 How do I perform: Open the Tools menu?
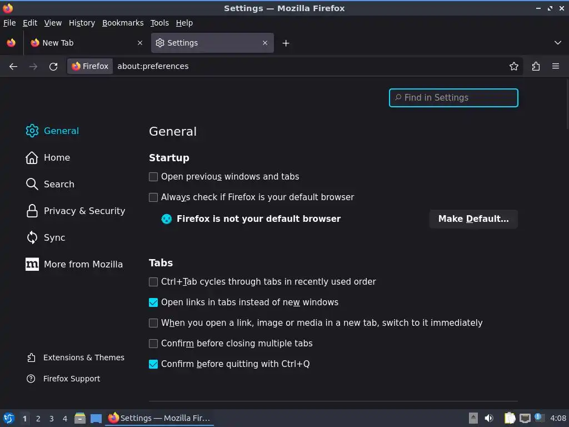click(x=159, y=23)
